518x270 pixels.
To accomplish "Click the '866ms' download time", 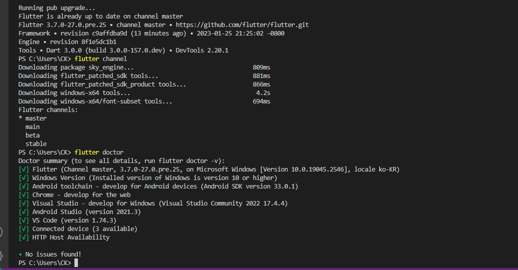I will point(261,84).
